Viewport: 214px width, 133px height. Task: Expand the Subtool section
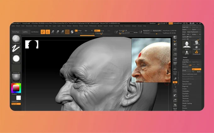click(185, 57)
